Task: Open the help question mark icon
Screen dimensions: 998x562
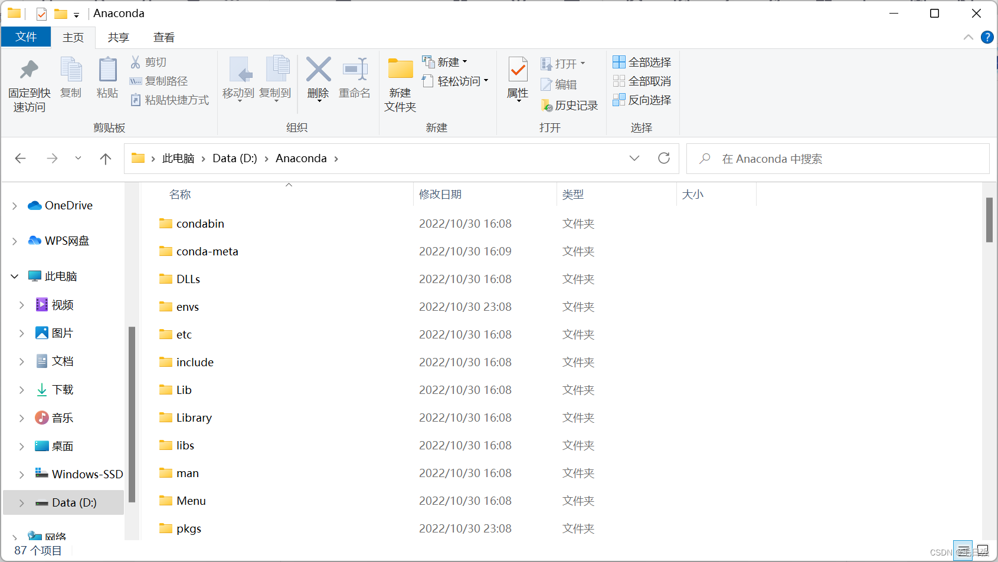Action: pos(987,37)
